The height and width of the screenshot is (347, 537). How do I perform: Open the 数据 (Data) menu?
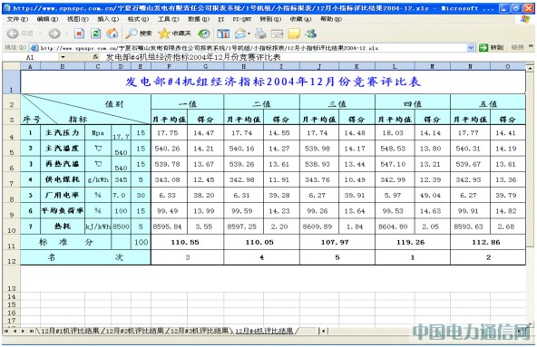pos(199,19)
